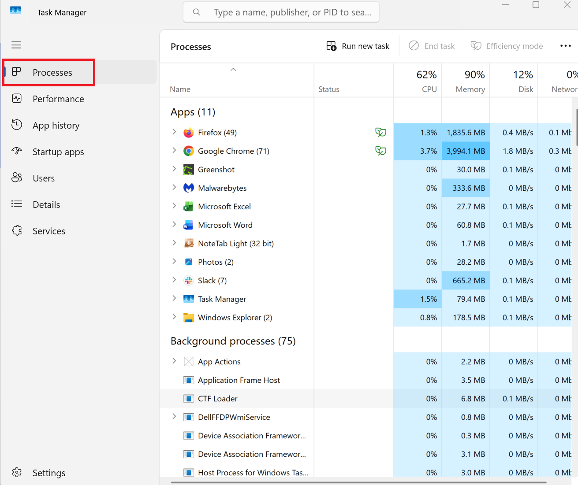Open the Startup apps page
Screen dimensions: 578x485
coord(80,152)
